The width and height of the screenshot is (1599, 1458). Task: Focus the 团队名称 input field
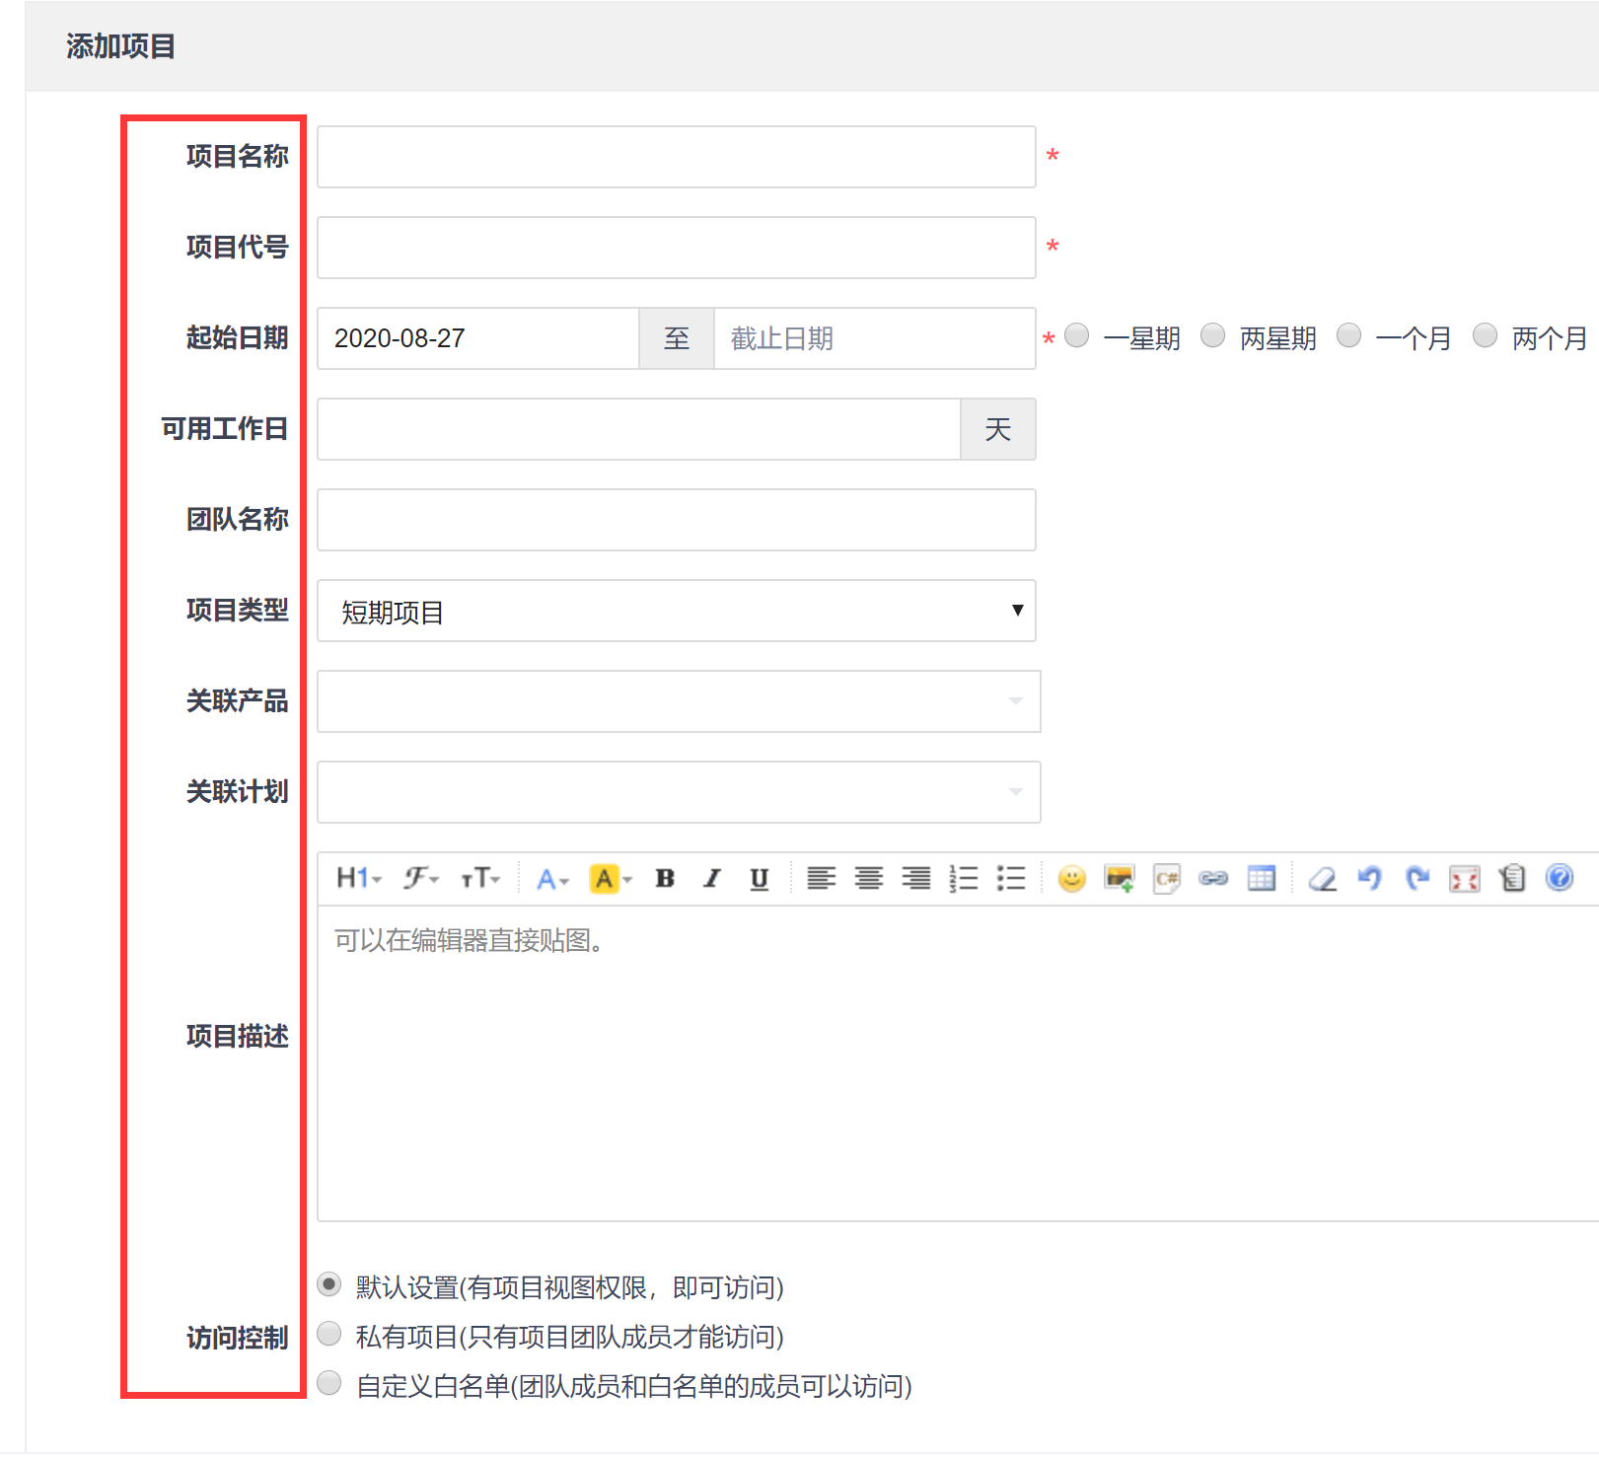pyautogui.click(x=677, y=520)
